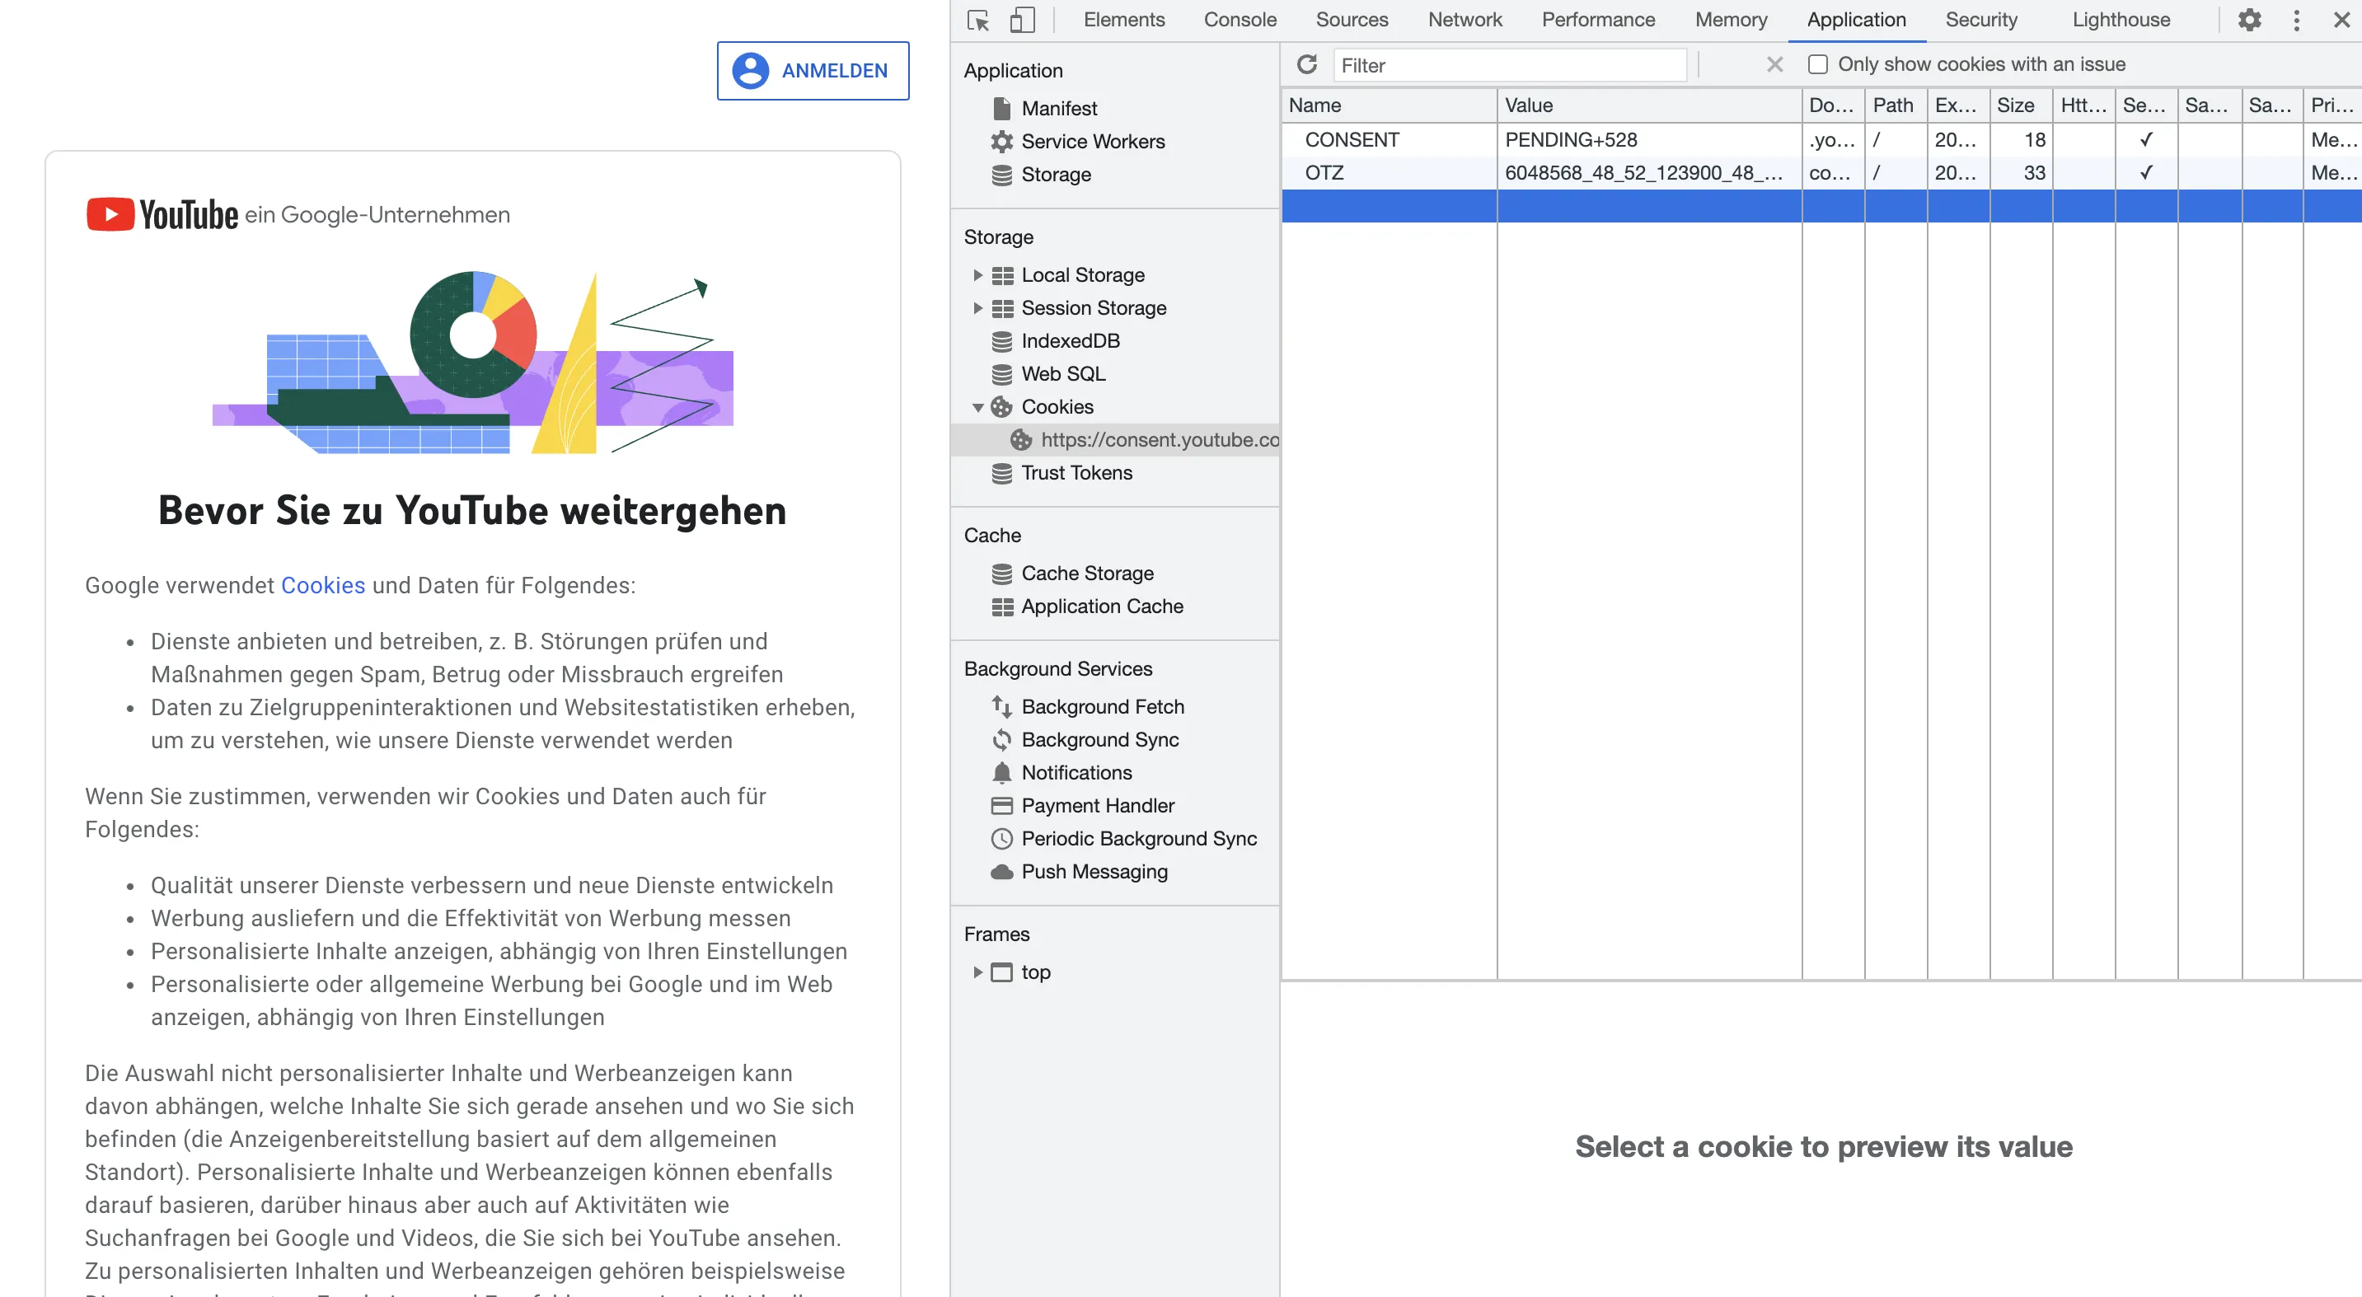
Task: Toggle the device toolbar icon
Action: [x=1021, y=20]
